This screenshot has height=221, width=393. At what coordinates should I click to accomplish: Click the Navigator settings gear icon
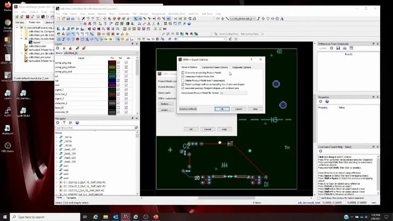click(58, 123)
